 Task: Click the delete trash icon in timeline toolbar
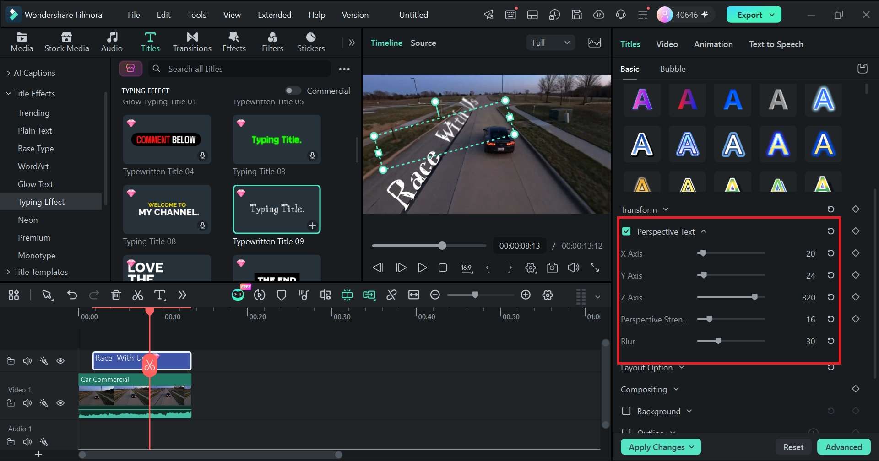pyautogui.click(x=116, y=295)
